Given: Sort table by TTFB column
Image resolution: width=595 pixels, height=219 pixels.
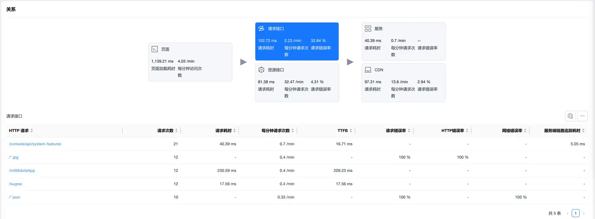Looking at the screenshot, I should point(351,131).
